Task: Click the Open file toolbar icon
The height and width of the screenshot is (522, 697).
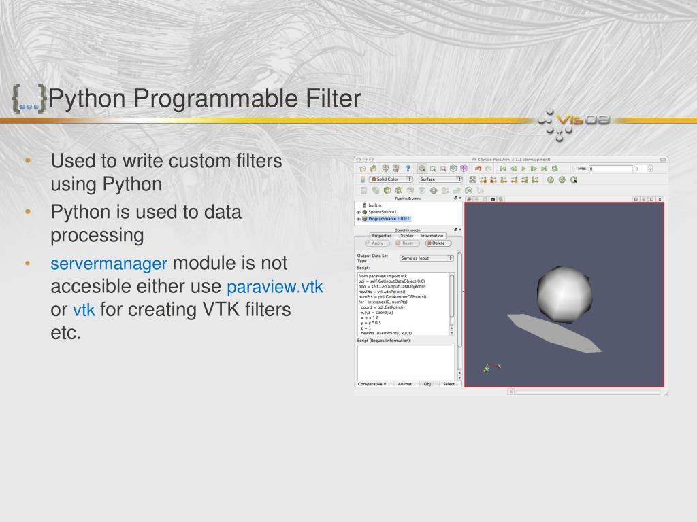Action: [362, 169]
